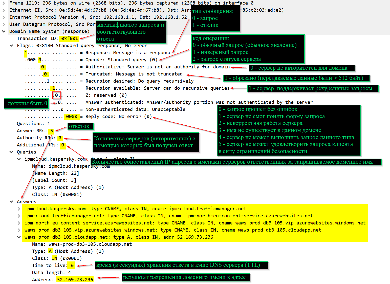The image size is (390, 284).
Task: Expand the ipmcloud.kaspersky.com CNAME answer
Action: click(x=19, y=209)
